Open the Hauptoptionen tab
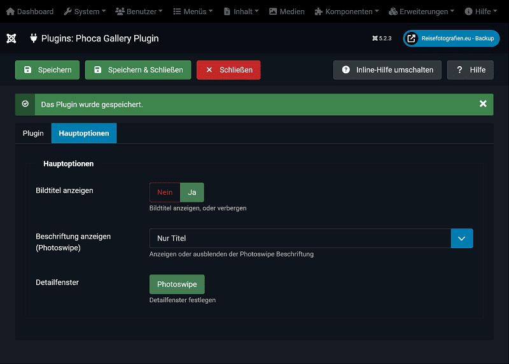Screen dimensions: 509x364 (84, 133)
